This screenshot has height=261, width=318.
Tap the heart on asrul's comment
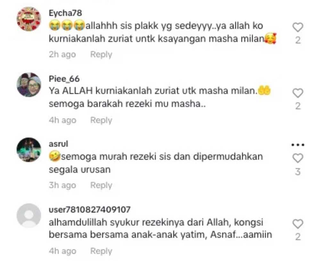[x=298, y=158]
